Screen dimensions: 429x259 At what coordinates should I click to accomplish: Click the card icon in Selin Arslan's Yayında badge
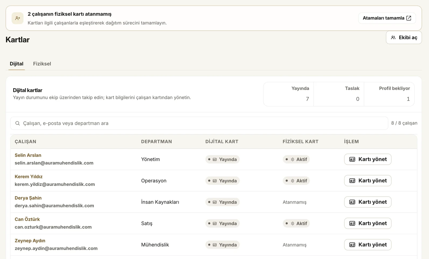pyautogui.click(x=214, y=159)
